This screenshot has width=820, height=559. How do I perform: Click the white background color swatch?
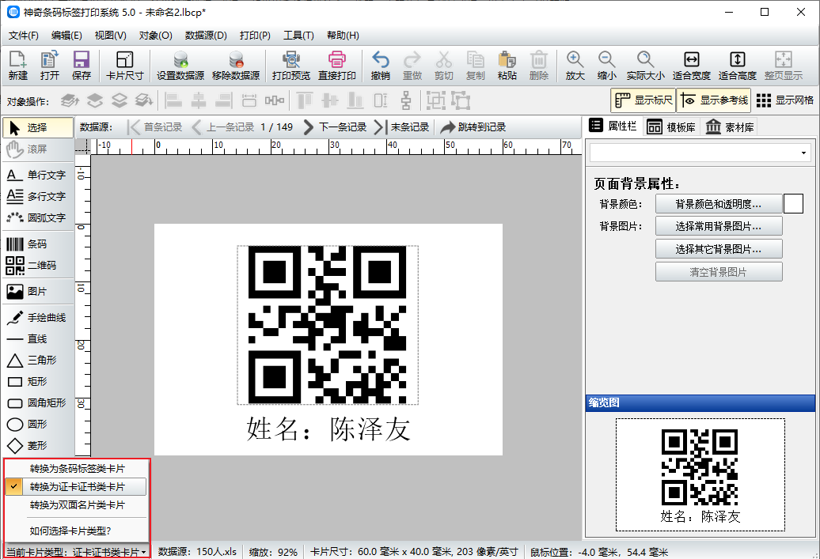coord(793,204)
